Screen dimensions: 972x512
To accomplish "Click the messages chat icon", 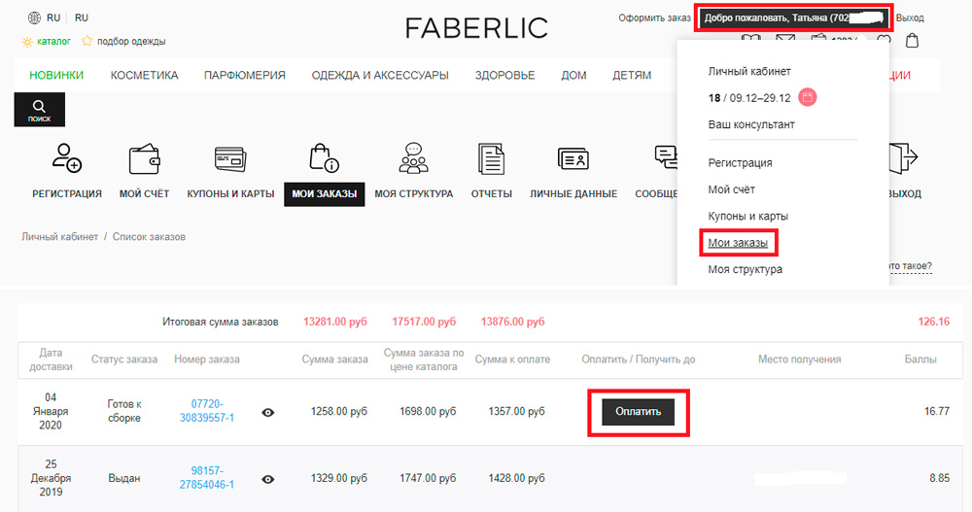I will click(667, 156).
